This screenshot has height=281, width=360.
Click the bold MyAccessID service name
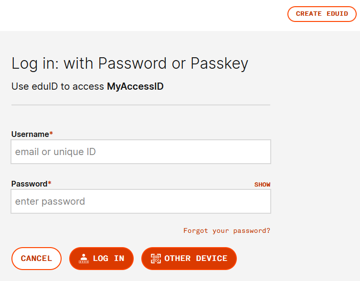point(135,86)
